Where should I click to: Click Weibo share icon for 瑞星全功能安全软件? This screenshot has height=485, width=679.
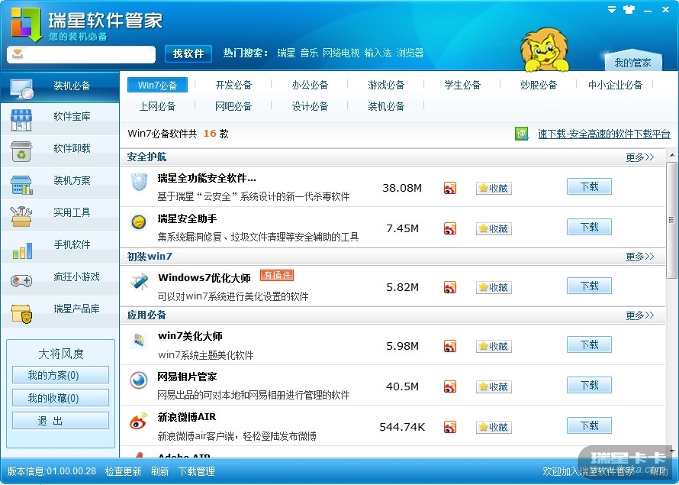pyautogui.click(x=450, y=189)
